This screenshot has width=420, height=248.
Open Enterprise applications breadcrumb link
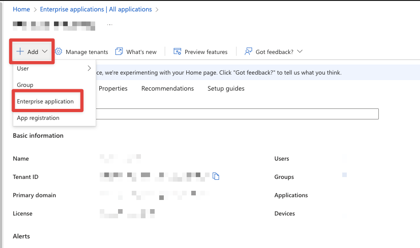[96, 9]
